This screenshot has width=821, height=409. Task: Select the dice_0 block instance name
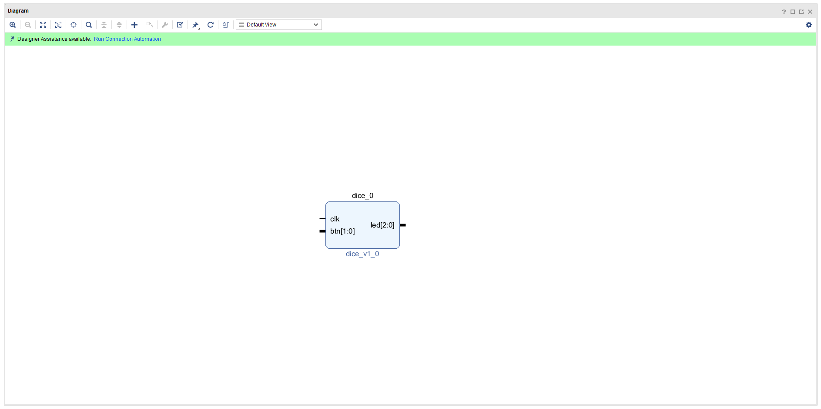click(x=362, y=196)
